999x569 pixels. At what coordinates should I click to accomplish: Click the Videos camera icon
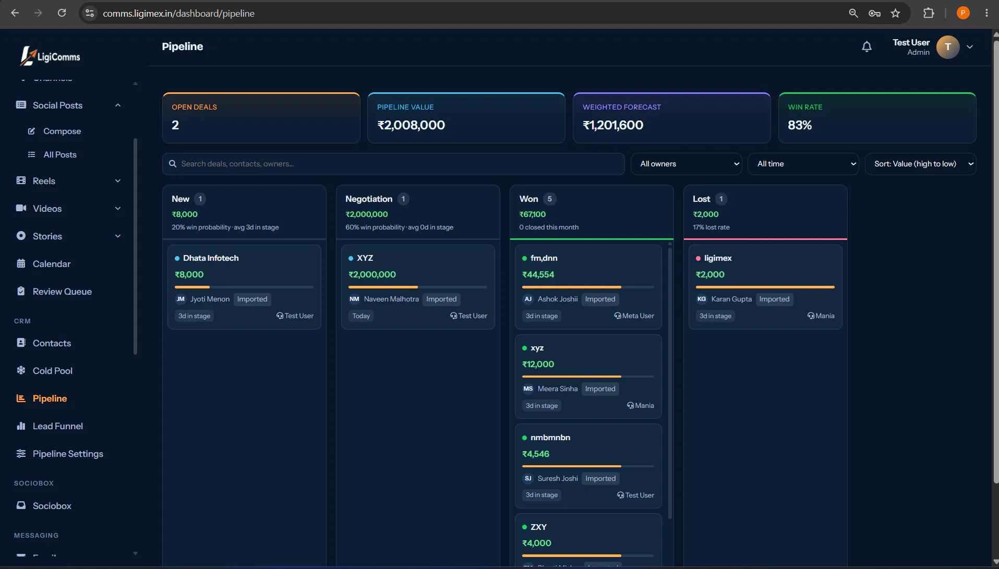21,208
